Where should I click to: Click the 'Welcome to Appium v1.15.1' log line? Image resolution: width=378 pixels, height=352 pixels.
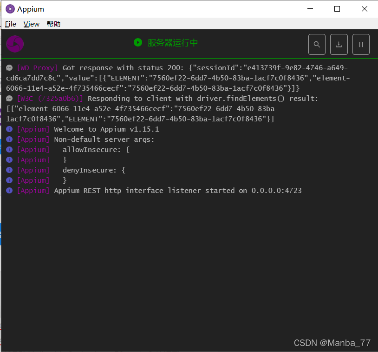pyautogui.click(x=106, y=129)
